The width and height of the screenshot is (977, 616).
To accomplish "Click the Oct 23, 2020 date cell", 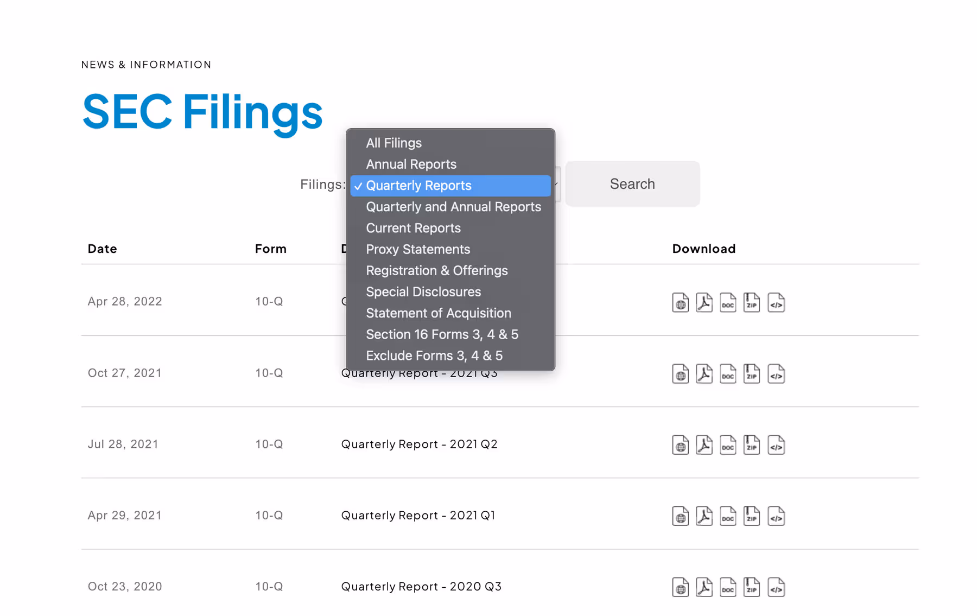I will [125, 586].
